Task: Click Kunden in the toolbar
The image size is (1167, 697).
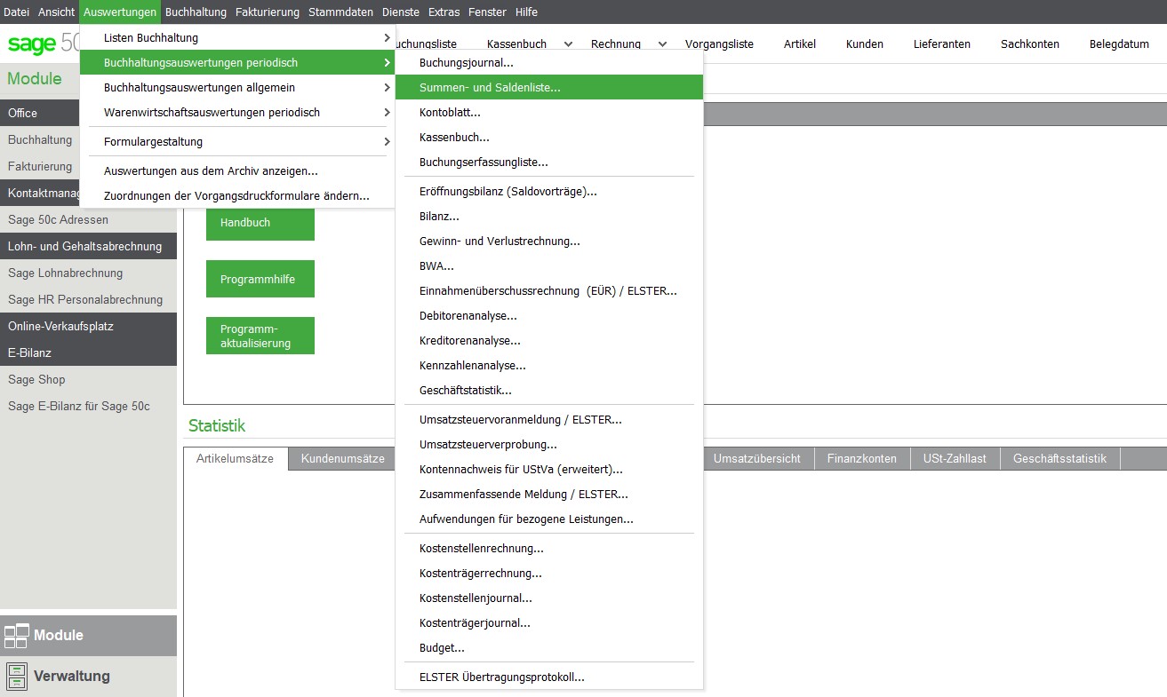Action: click(x=865, y=44)
